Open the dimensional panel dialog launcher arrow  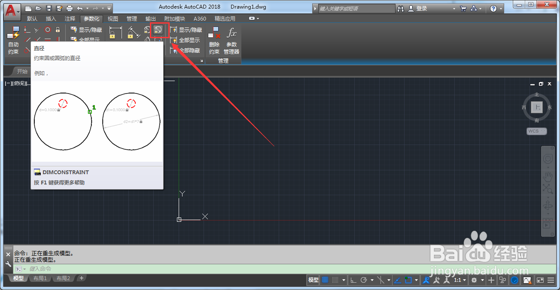(201, 61)
